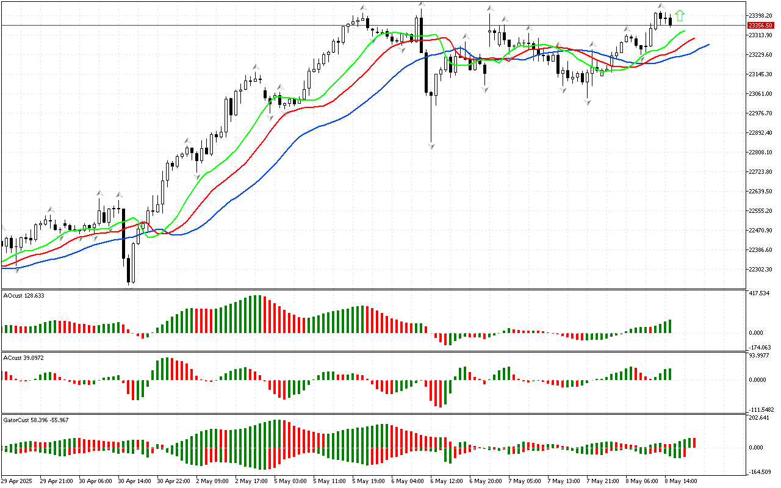The image size is (781, 488).
Task: Click the red current price tag 23356.50
Action: pos(760,26)
